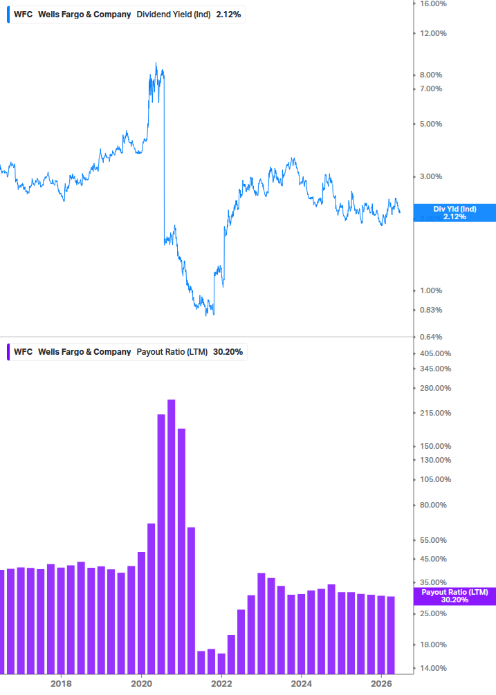Click the 0.83% yield axis label
This screenshot has height=695, width=496.
tap(431, 310)
